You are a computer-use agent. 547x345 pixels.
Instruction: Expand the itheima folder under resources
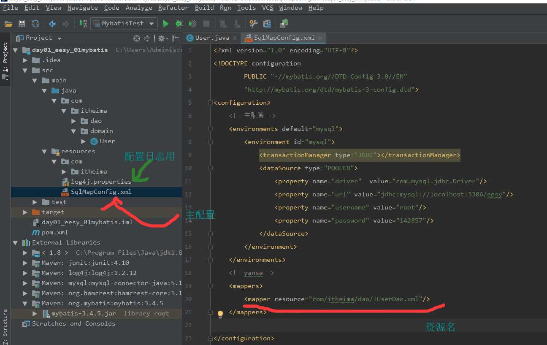pyautogui.click(x=64, y=171)
